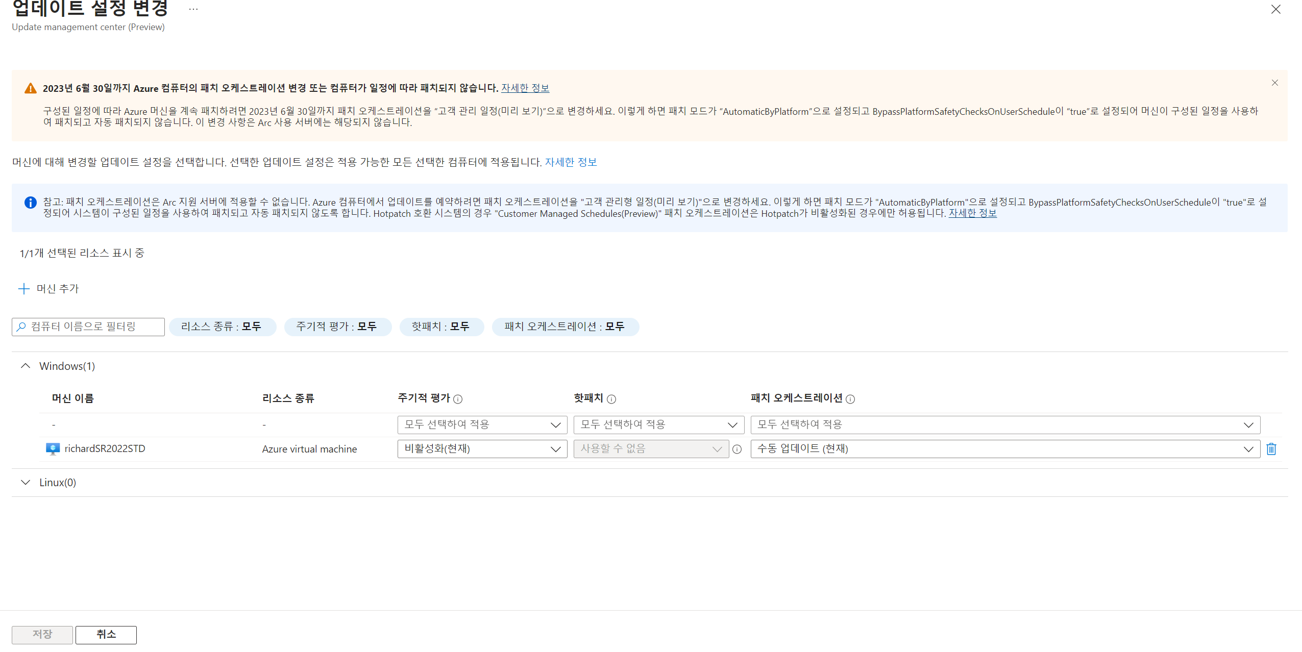
Task: Click info icon next to disabled hotpatch dropdown
Action: pos(736,449)
